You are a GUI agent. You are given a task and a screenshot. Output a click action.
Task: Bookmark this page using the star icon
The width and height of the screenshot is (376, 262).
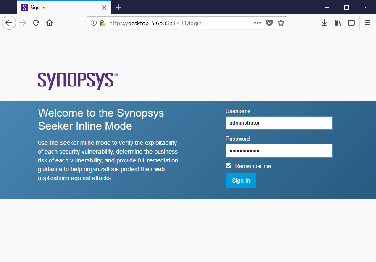281,23
